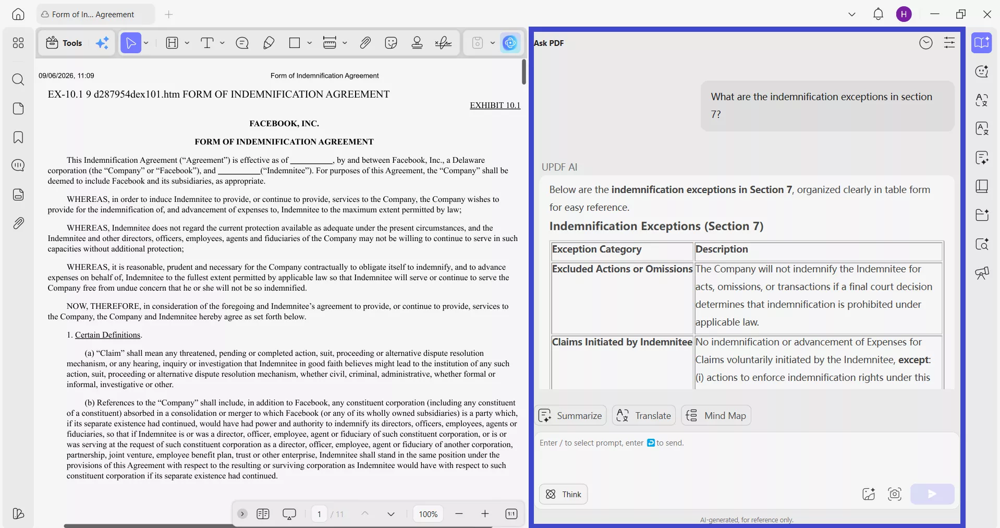
Task: Expand the highlight tool options
Action: click(x=187, y=43)
